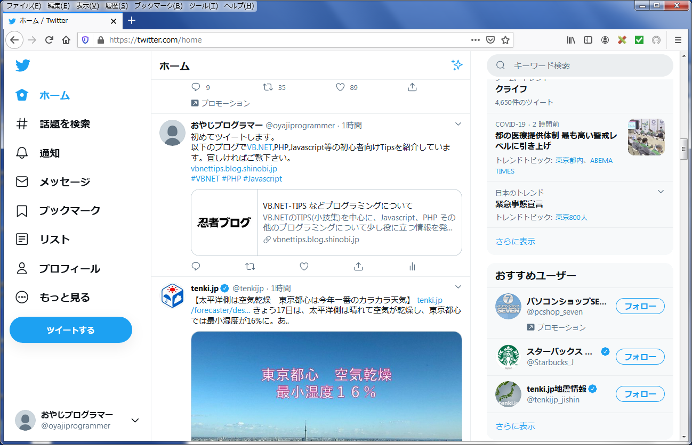Open 通知 notifications page
This screenshot has width=692, height=445.
(37, 153)
